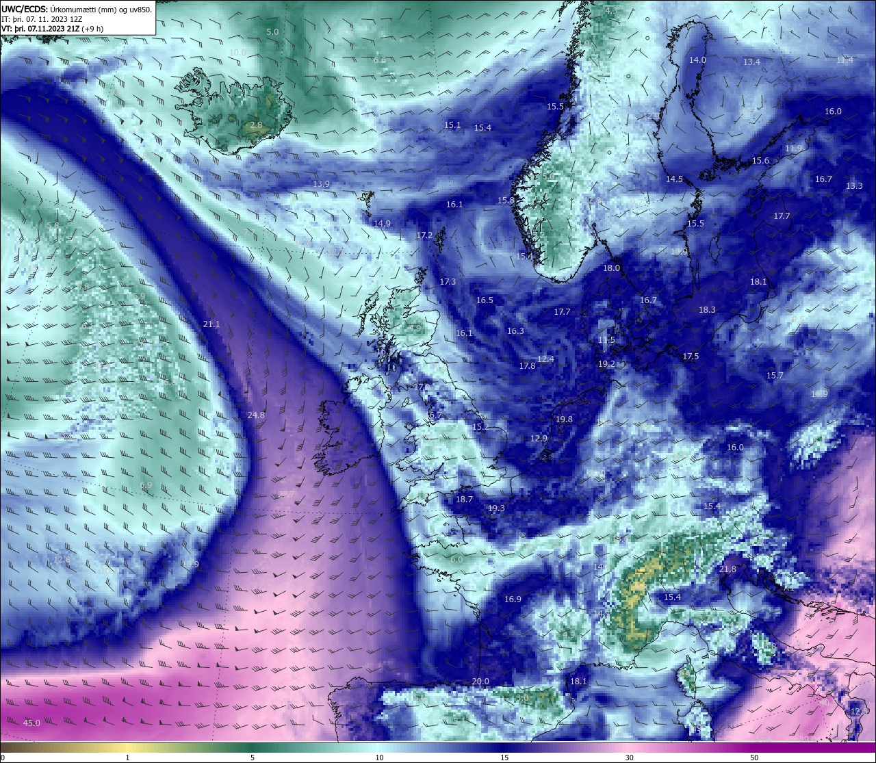
Task: Click the 19.8 value near the Netherlands
Action: coord(564,419)
